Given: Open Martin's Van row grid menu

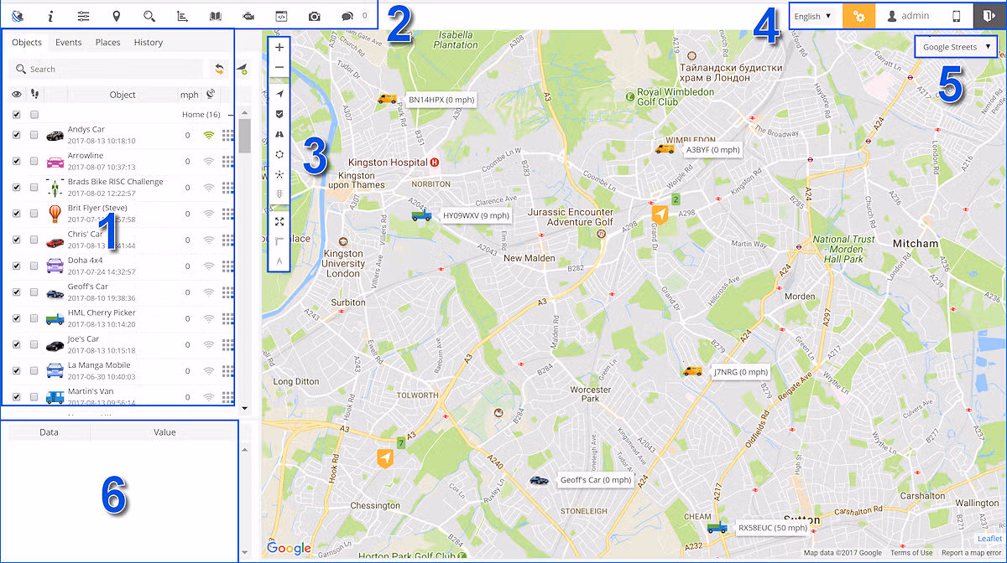Looking at the screenshot, I should tap(227, 396).
